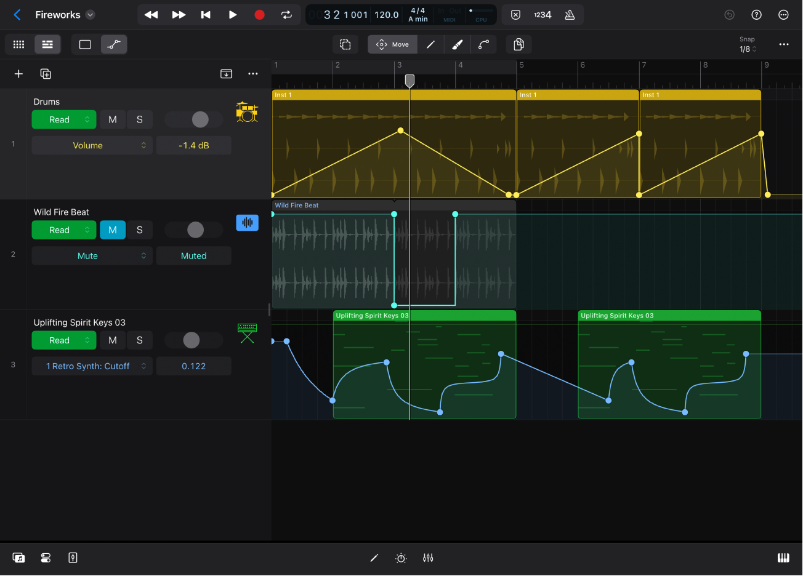Click the playhead marker at bar 3
This screenshot has width=803, height=576.
(x=410, y=81)
